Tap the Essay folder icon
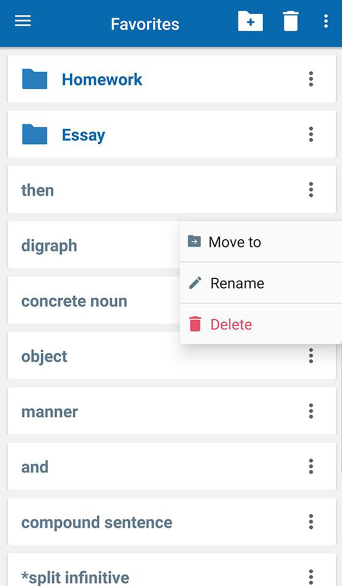 (x=34, y=134)
